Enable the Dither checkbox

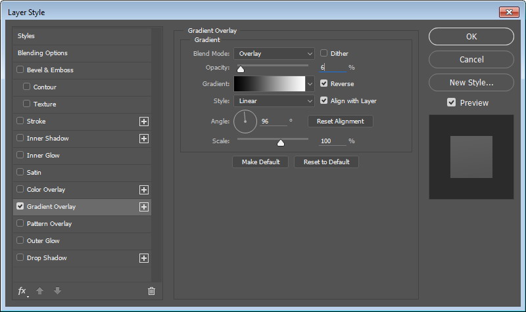(324, 53)
